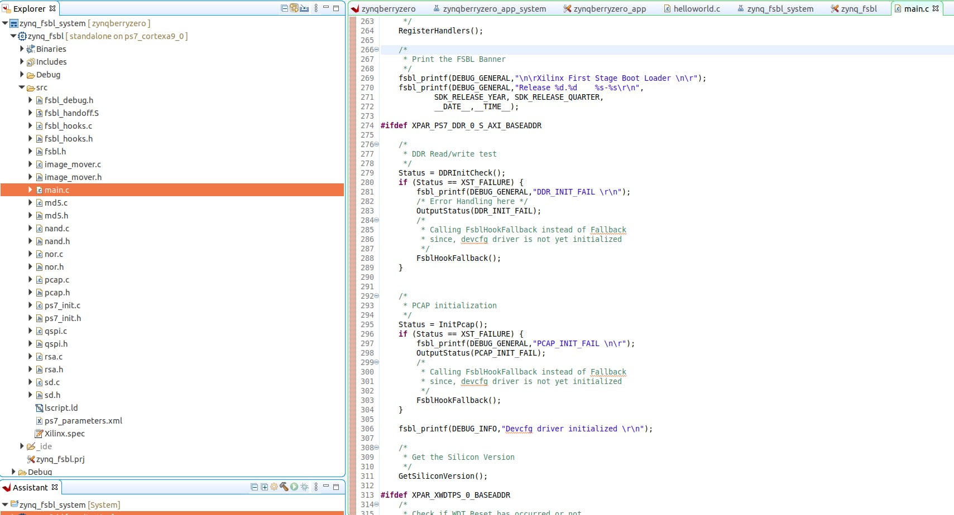Toggle code fold at line 266

[376, 50]
